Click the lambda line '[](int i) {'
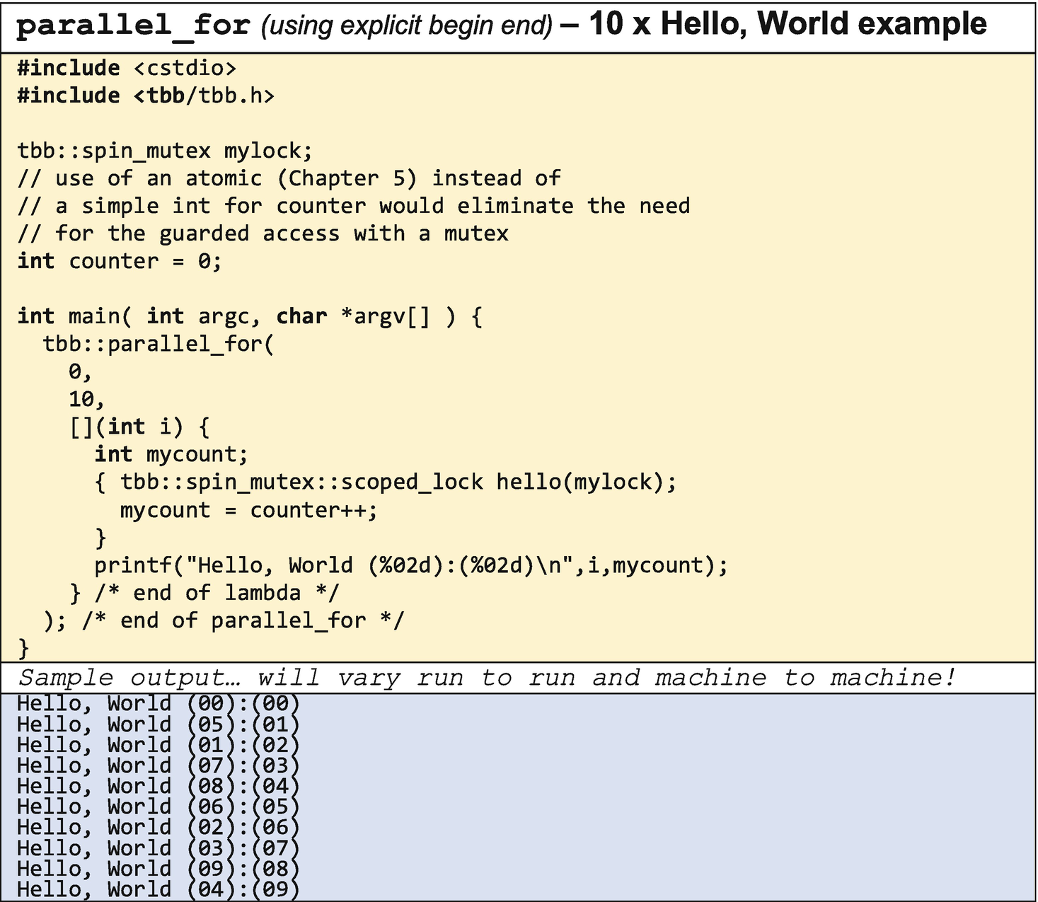The image size is (1038, 902). tap(139, 427)
